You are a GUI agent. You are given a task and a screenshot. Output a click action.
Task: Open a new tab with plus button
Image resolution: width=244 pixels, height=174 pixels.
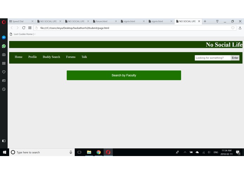pos(205,21)
